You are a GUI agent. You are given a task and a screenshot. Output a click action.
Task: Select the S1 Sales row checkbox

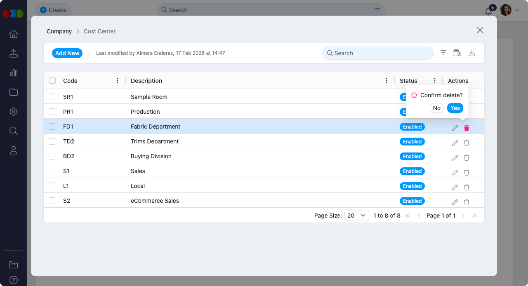pos(52,171)
